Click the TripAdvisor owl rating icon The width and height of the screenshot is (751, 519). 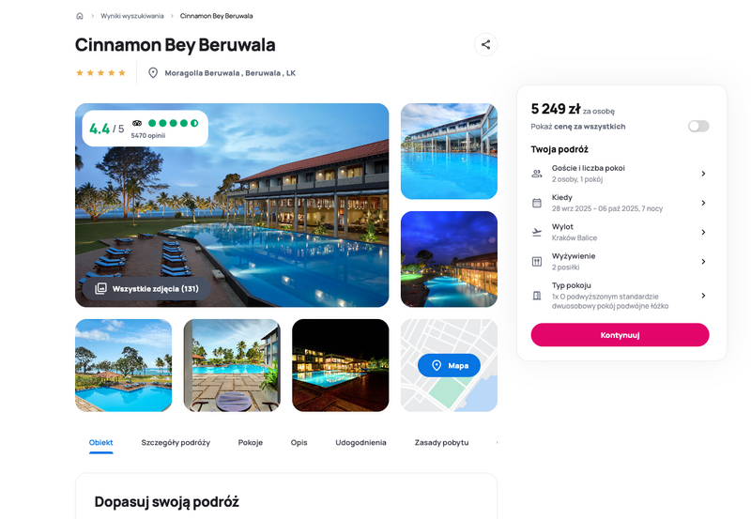pos(137,123)
